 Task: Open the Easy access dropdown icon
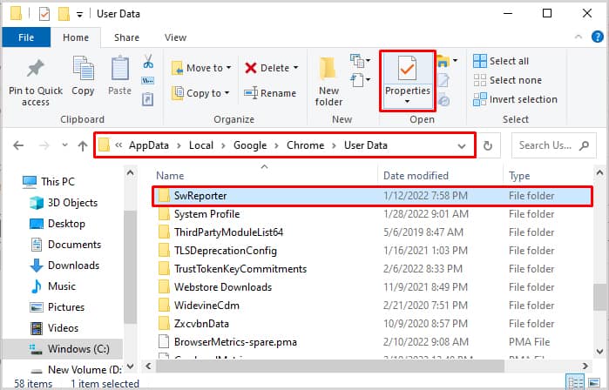[x=360, y=80]
